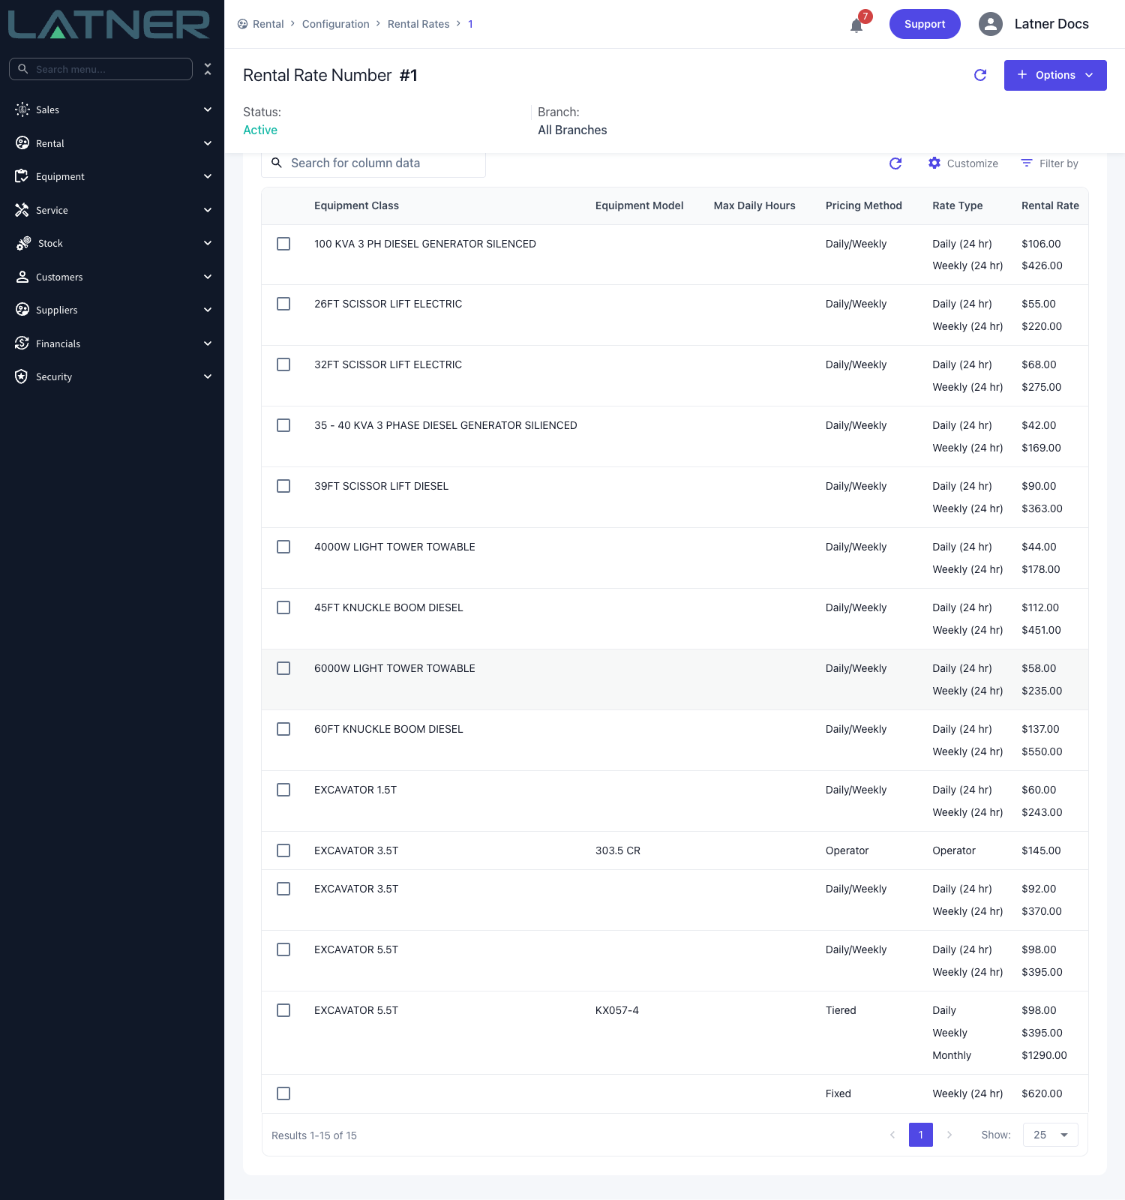The height and width of the screenshot is (1200, 1125).
Task: Click the Rental sidebar icon
Action: click(22, 143)
